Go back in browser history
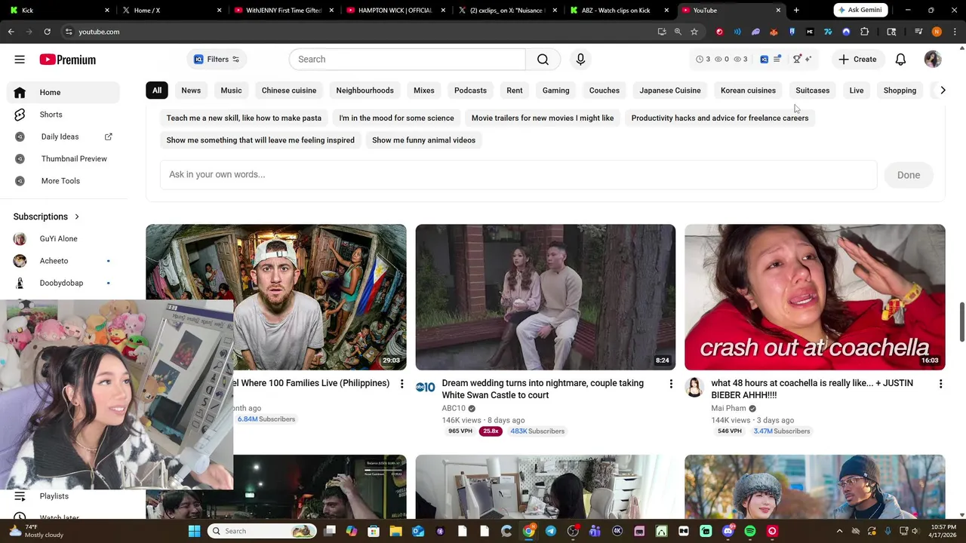966x543 pixels. (x=11, y=32)
